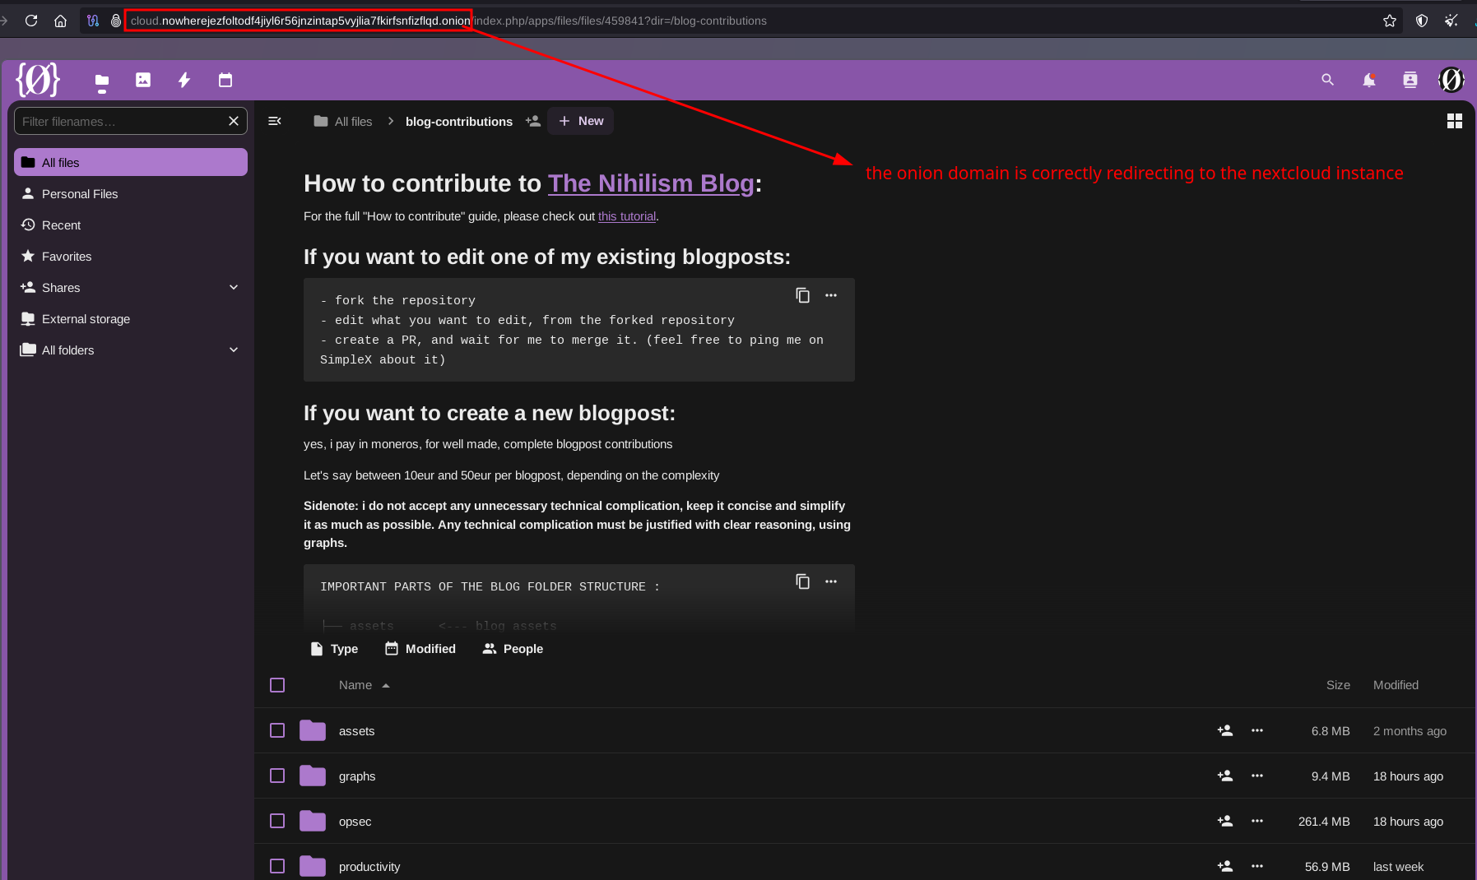Go to All files breadcrumb
The height and width of the screenshot is (880, 1477).
pos(343,121)
